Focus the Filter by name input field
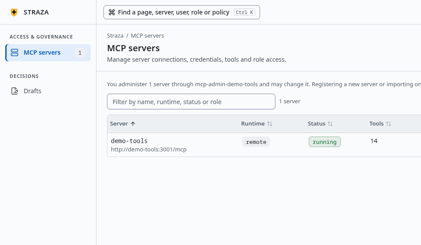This screenshot has width=421, height=245. click(x=191, y=101)
